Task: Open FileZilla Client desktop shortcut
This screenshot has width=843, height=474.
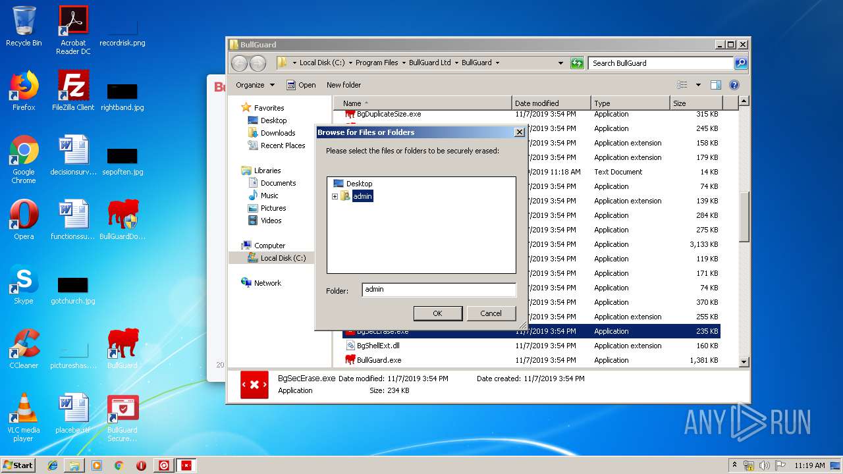Action: coord(73,91)
